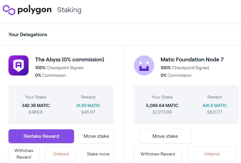Select Stake more for The Abyss
The height and width of the screenshot is (163, 241).
98,154
